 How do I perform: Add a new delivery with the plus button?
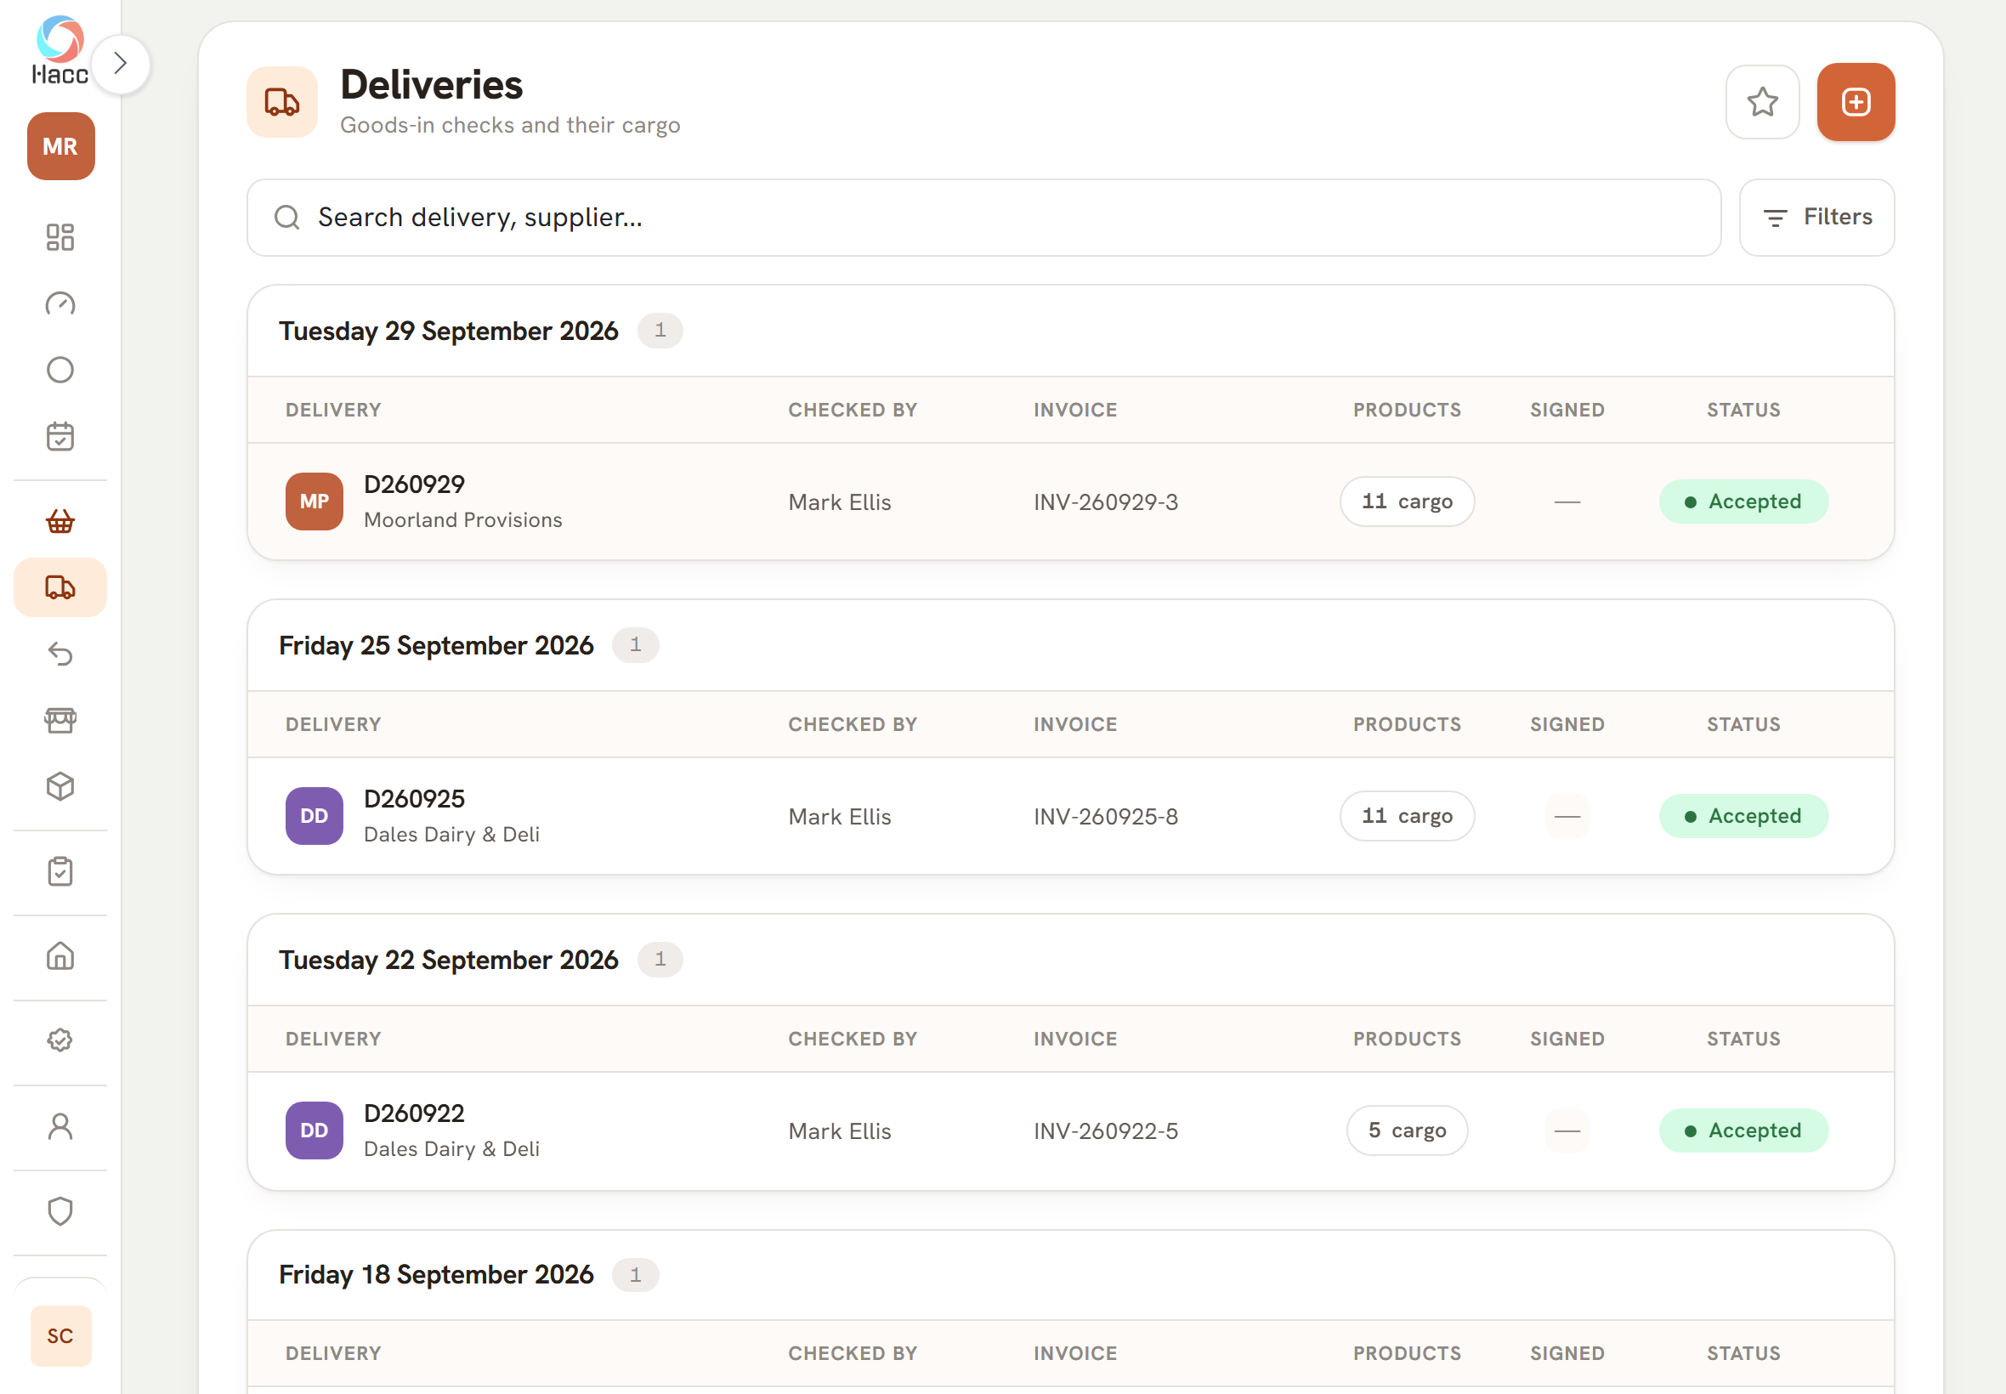1856,102
